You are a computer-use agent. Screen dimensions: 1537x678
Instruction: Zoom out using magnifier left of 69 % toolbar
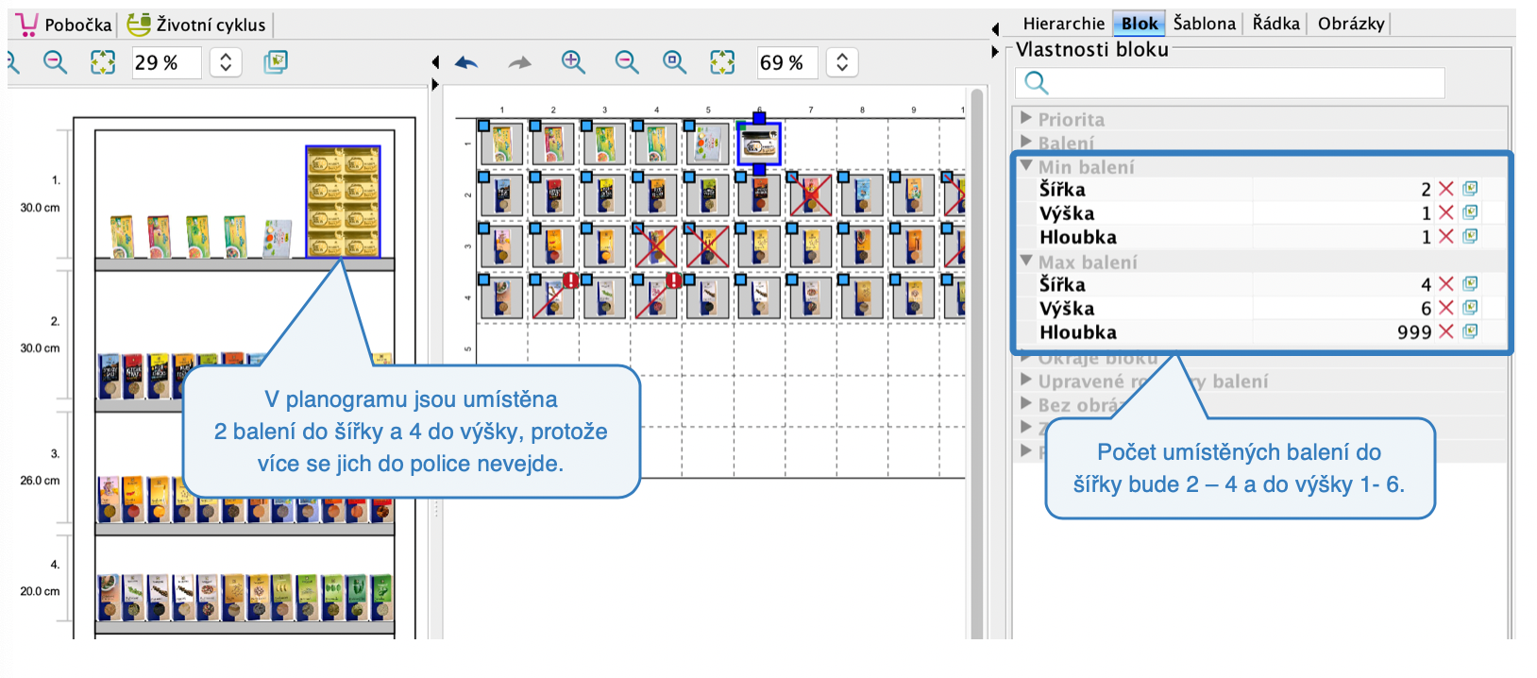[626, 62]
